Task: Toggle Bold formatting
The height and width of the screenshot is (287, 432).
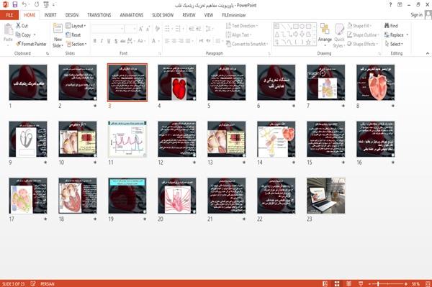Action: 95,41
